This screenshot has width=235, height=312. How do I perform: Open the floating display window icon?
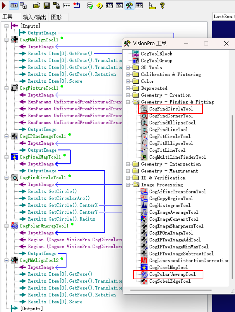pos(23,6)
